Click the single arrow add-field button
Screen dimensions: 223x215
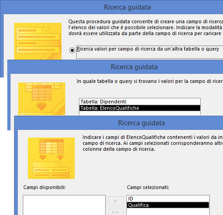point(116,201)
